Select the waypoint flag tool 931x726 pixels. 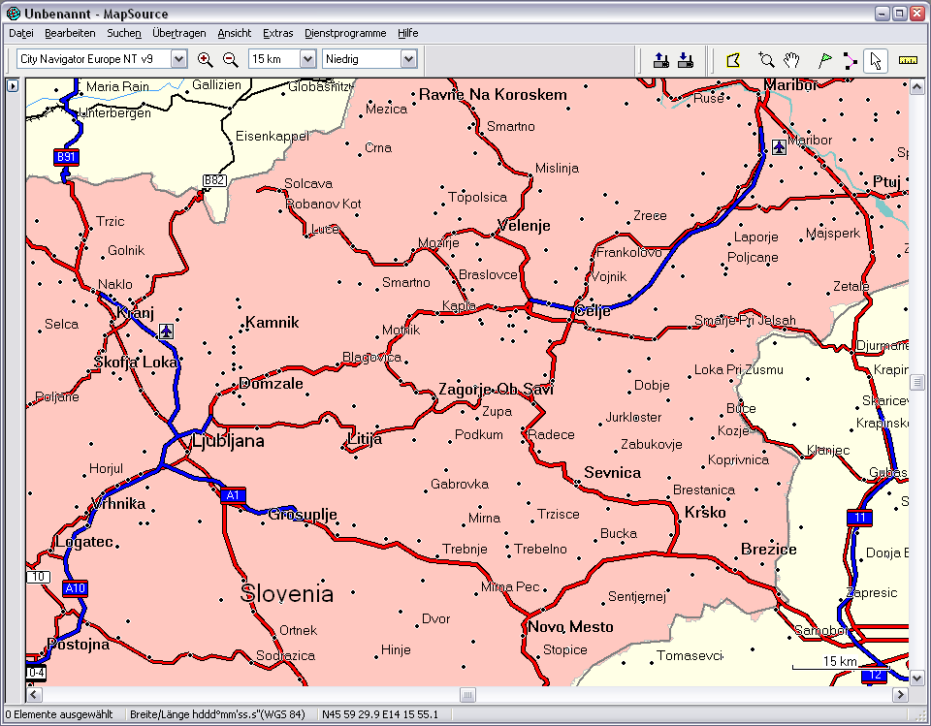(824, 60)
